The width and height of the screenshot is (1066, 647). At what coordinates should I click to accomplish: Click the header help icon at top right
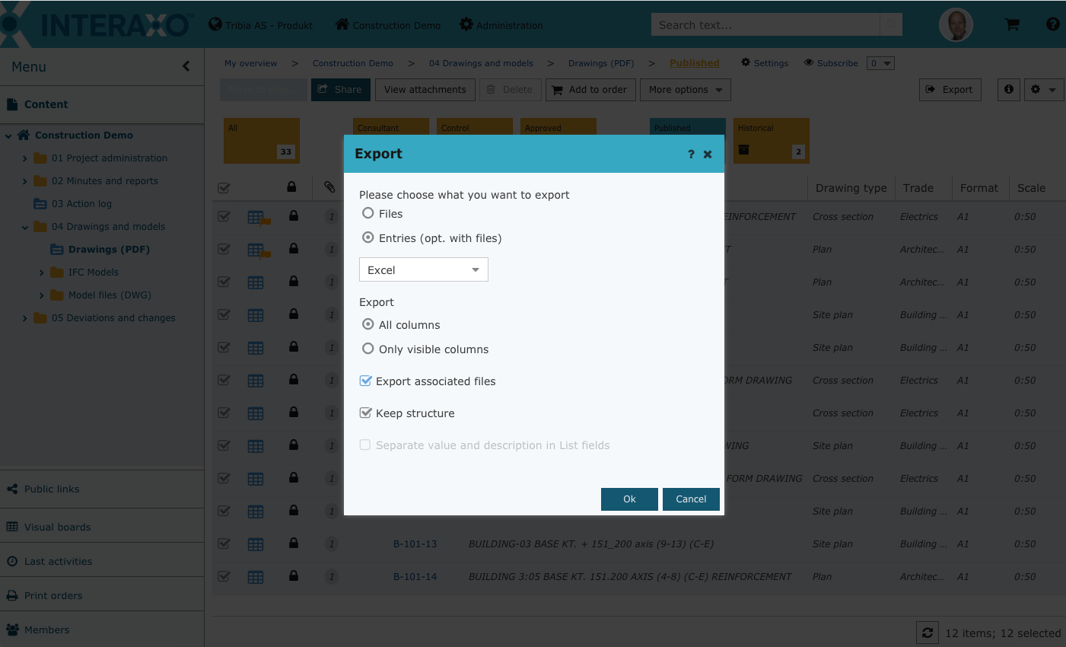(1052, 24)
